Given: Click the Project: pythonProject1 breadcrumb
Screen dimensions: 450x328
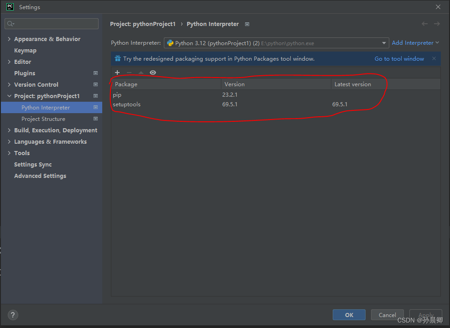Looking at the screenshot, I should [143, 24].
